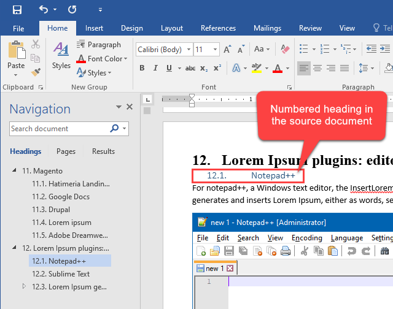Select Align Right alignment

331,68
